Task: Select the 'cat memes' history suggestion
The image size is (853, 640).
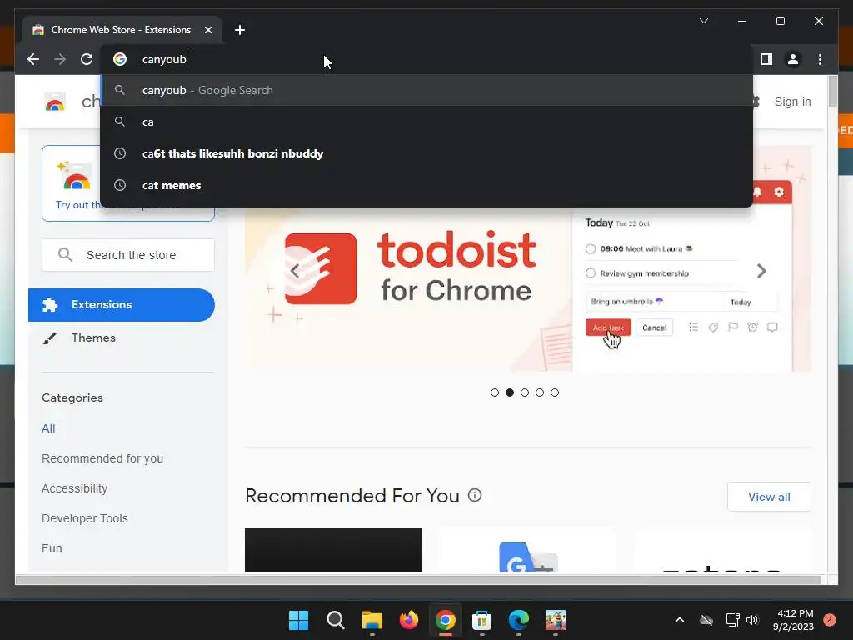Action: click(426, 185)
